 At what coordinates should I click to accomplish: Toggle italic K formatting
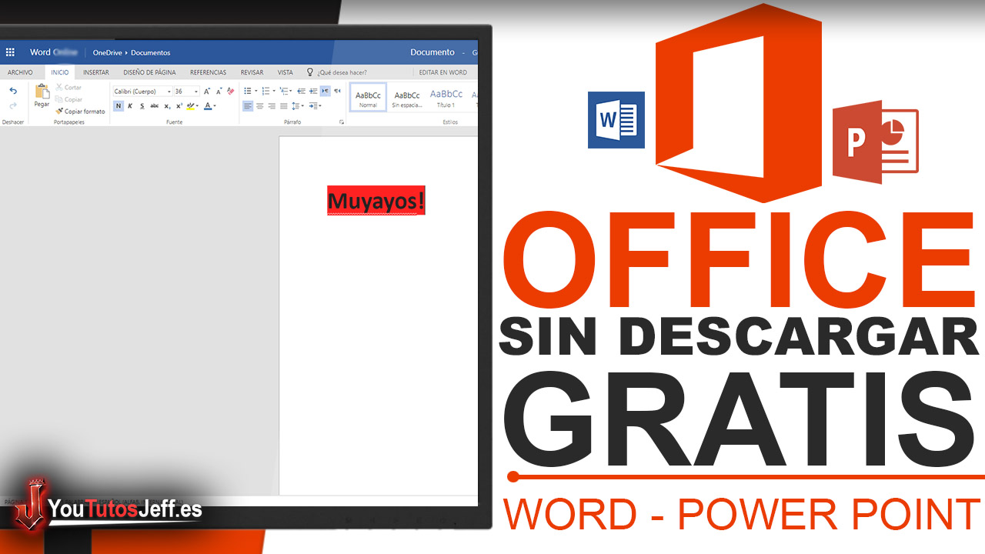point(130,106)
